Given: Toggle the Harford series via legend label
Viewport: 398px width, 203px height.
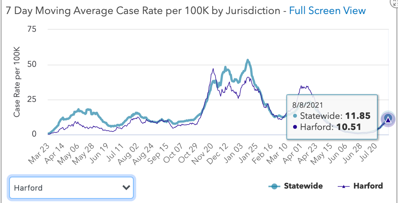Looking at the screenshot, I should [368, 186].
